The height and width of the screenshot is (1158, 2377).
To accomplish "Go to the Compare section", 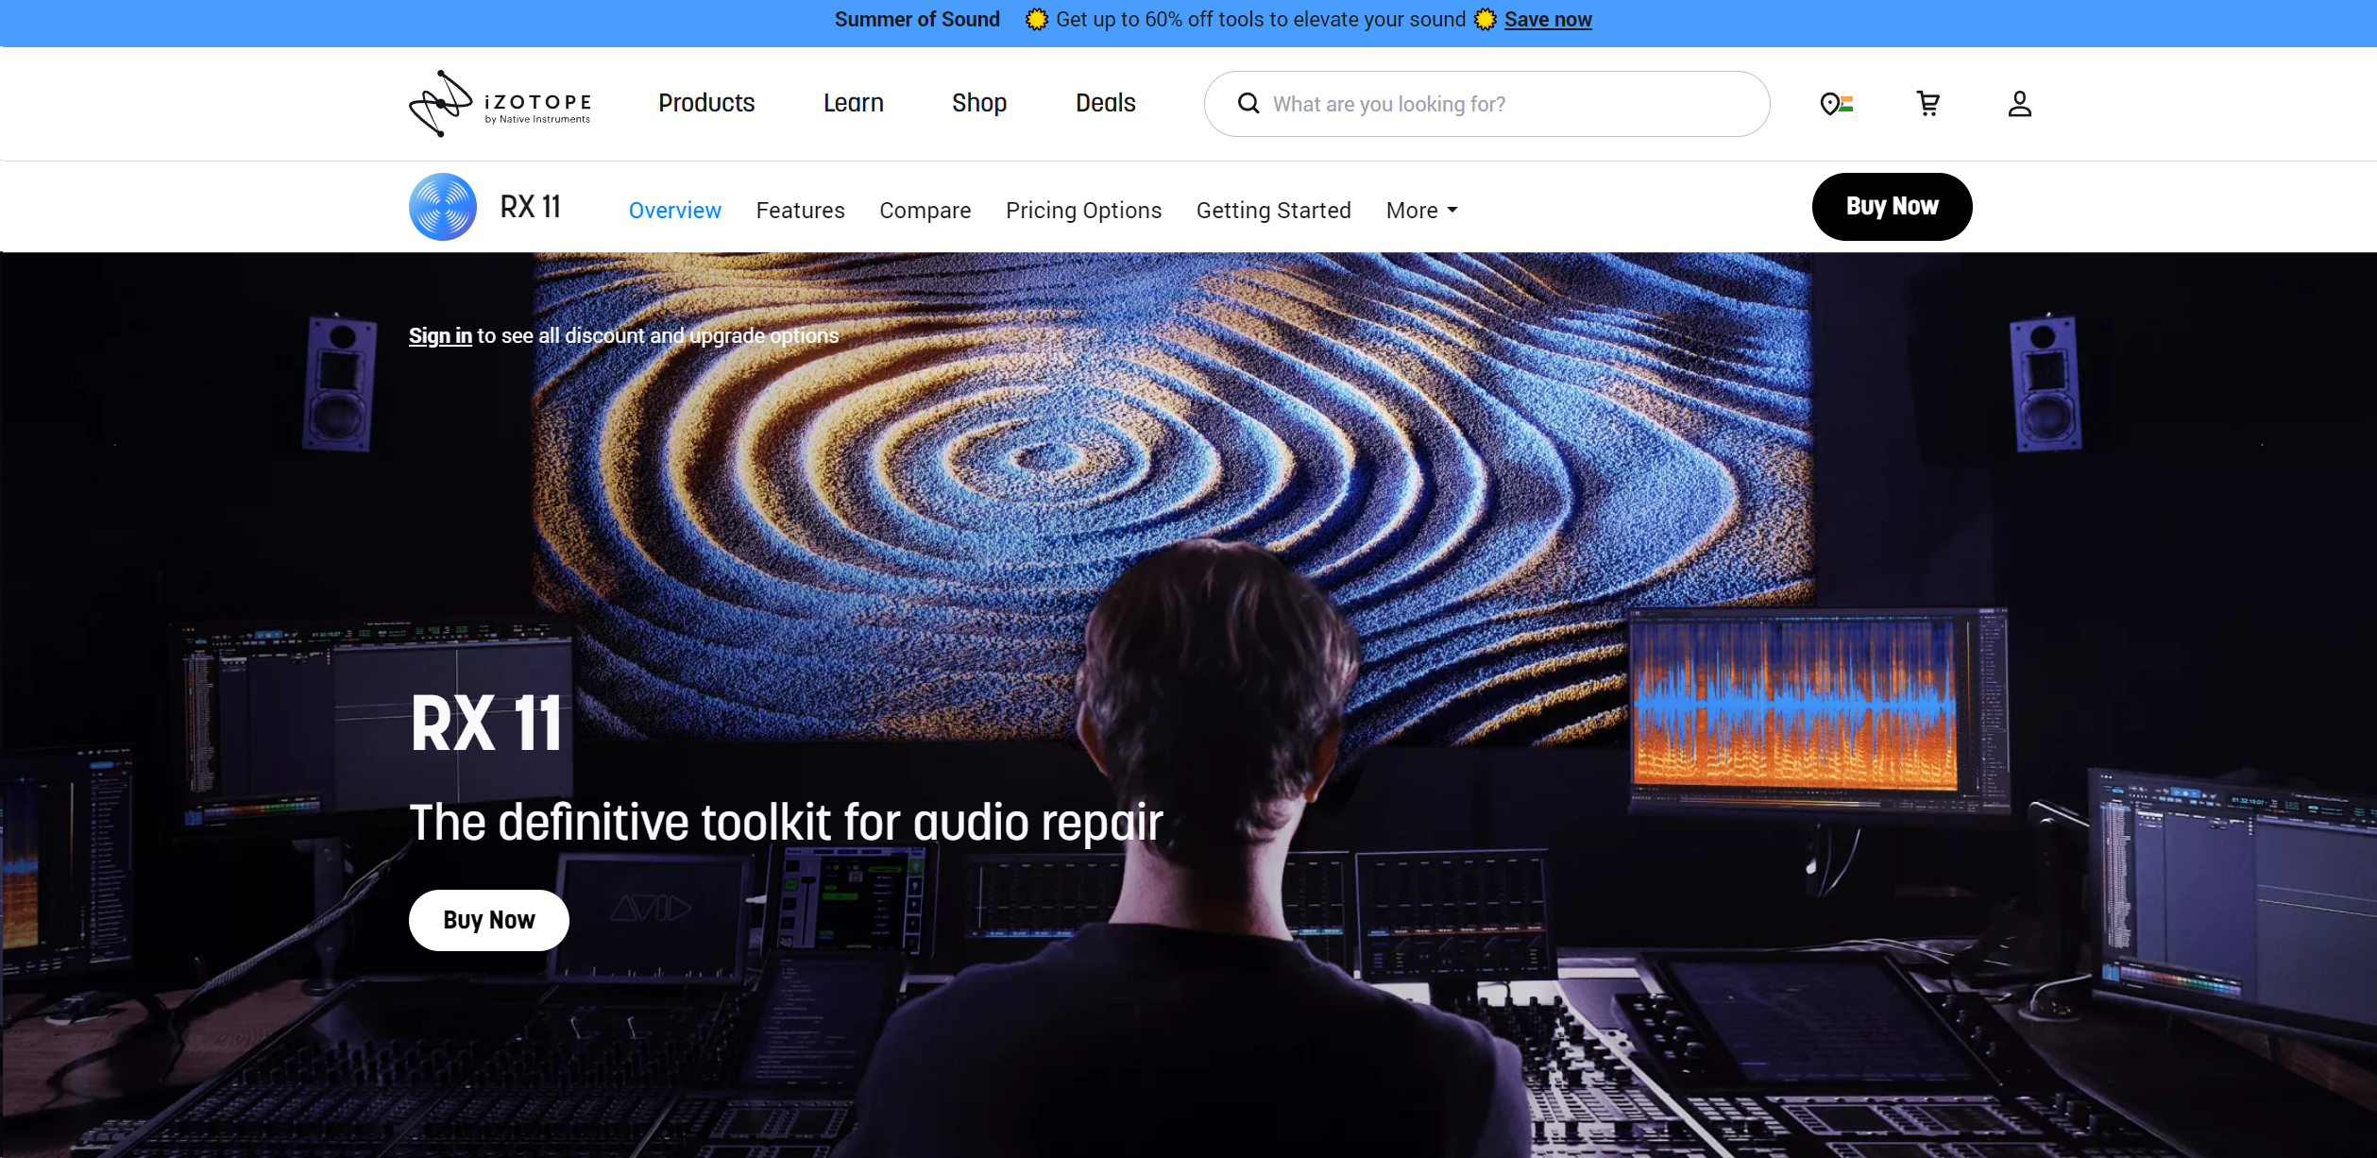I will (925, 210).
